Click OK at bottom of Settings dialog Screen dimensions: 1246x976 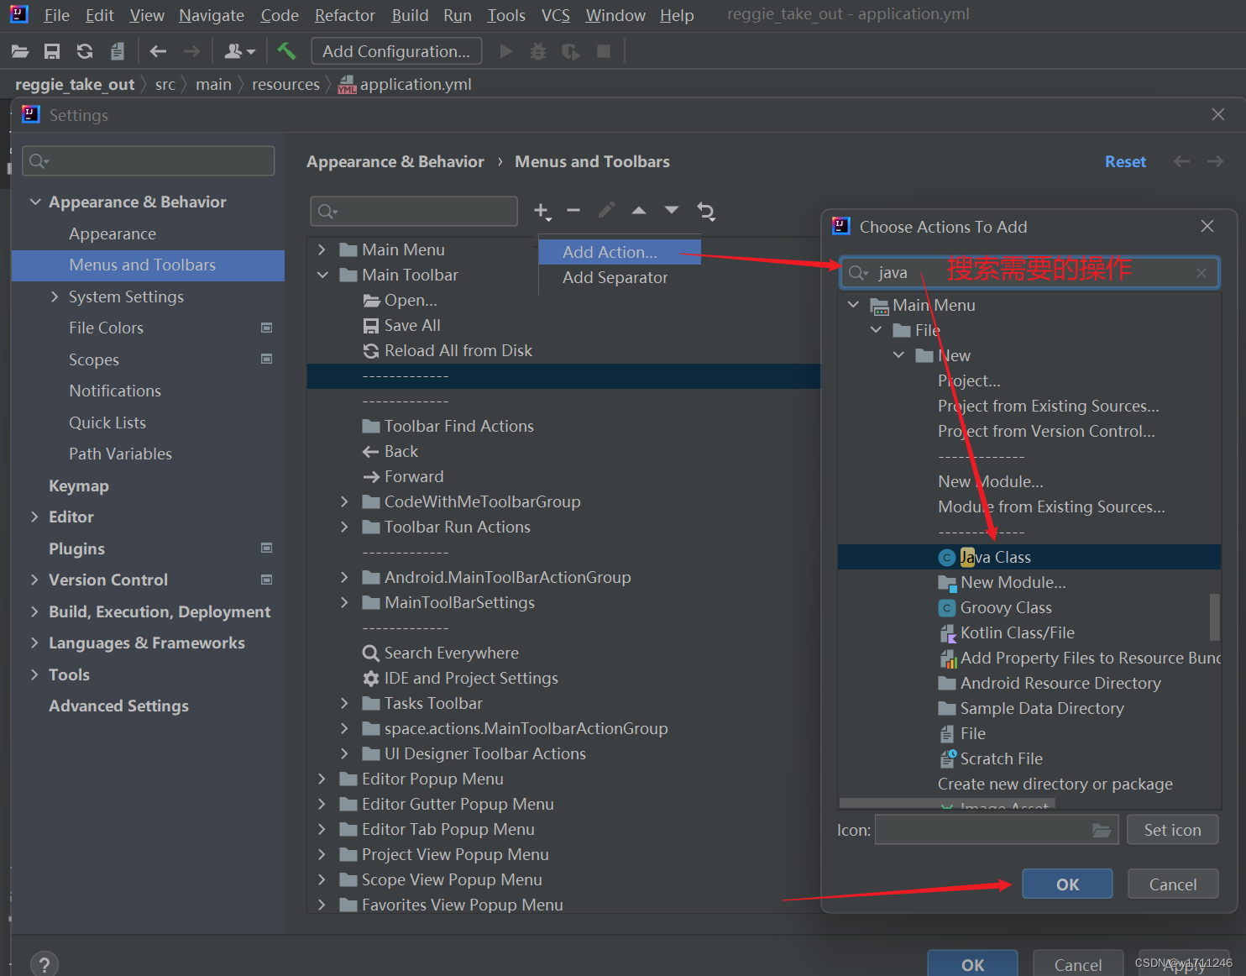tap(972, 964)
